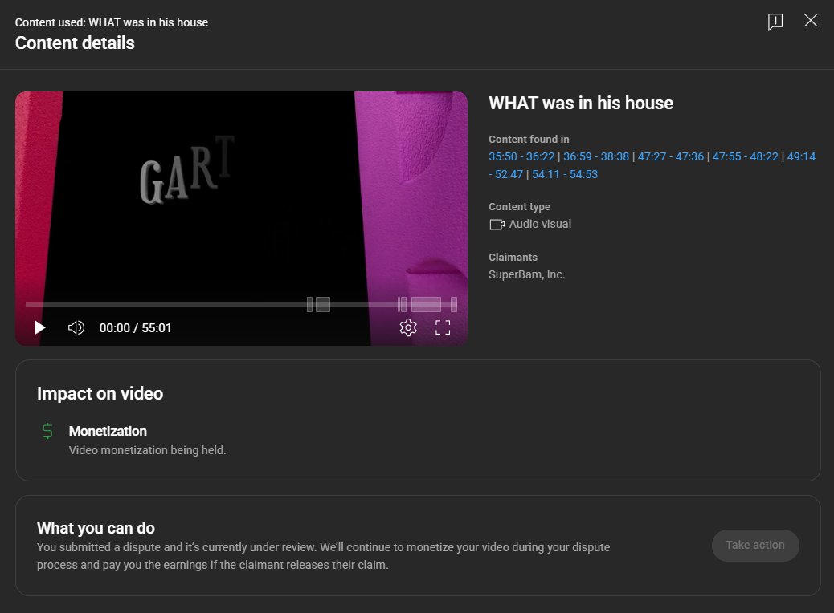The width and height of the screenshot is (834, 613).
Task: Mute the video with the volume icon
Action: click(76, 327)
